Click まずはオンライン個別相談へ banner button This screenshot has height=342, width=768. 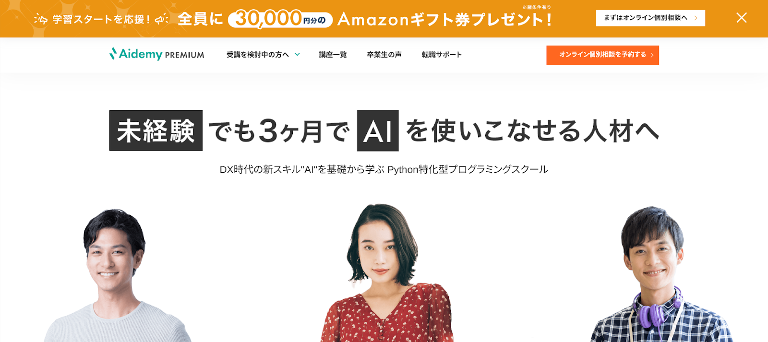650,18
